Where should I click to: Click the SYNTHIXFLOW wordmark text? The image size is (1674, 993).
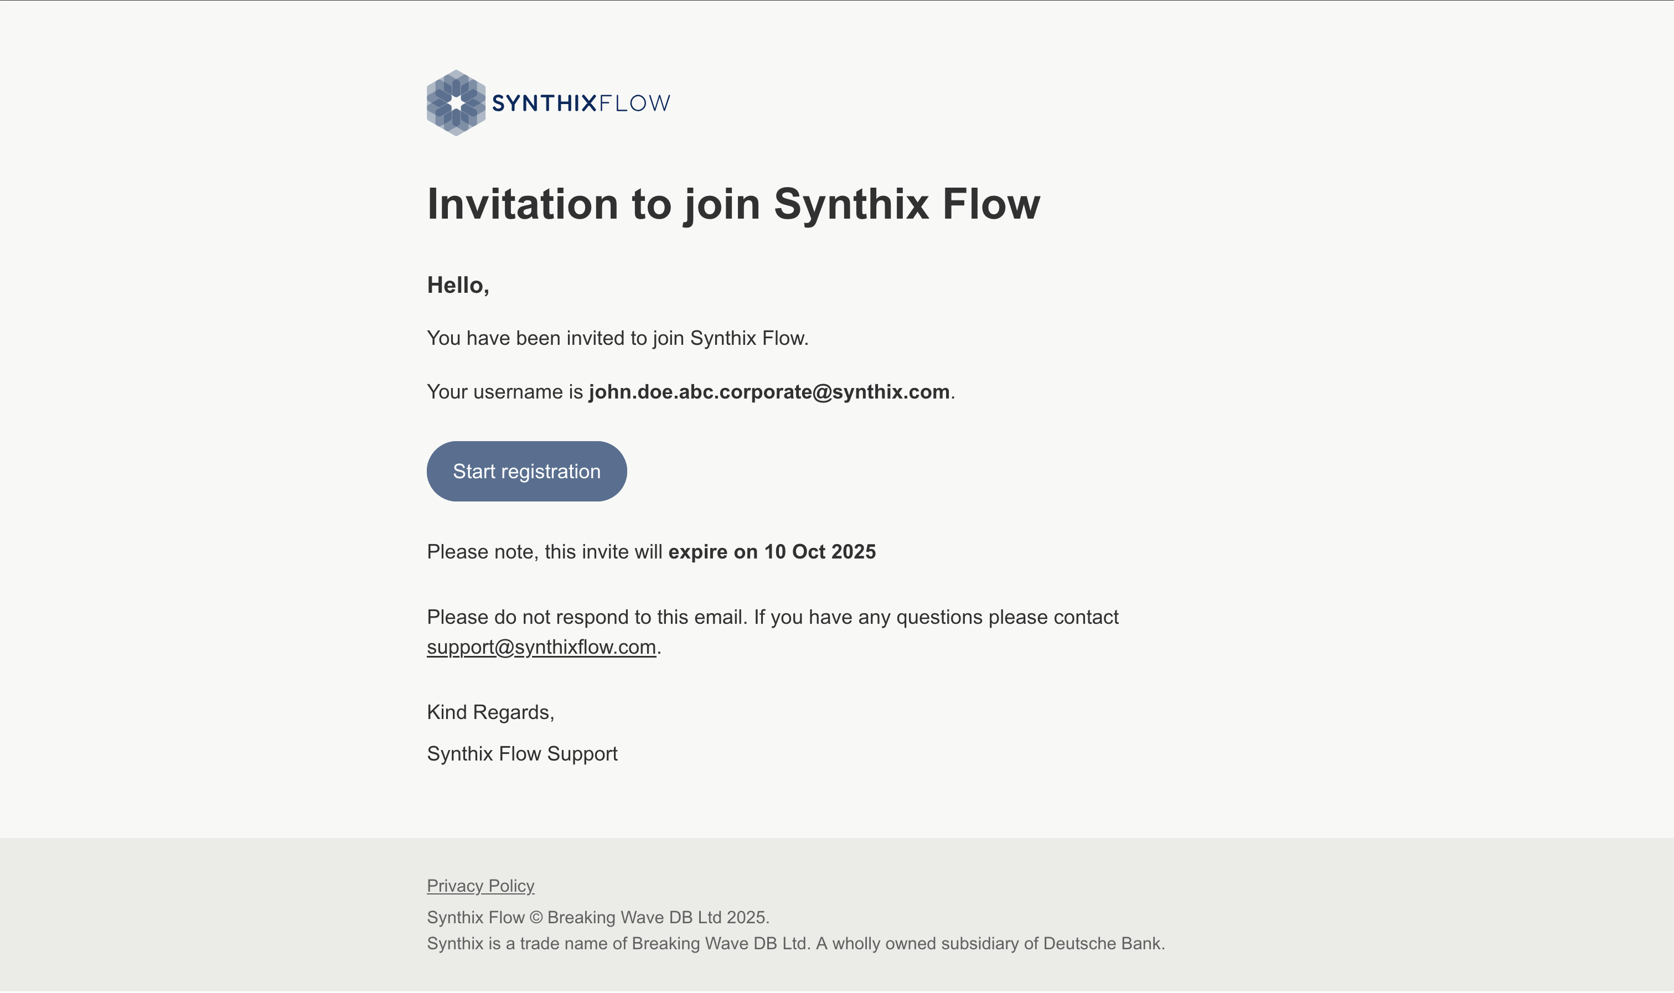click(x=581, y=103)
